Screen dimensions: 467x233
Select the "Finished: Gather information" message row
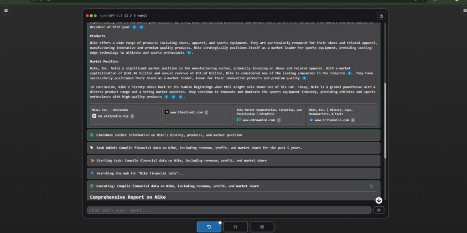pyautogui.click(x=233, y=135)
